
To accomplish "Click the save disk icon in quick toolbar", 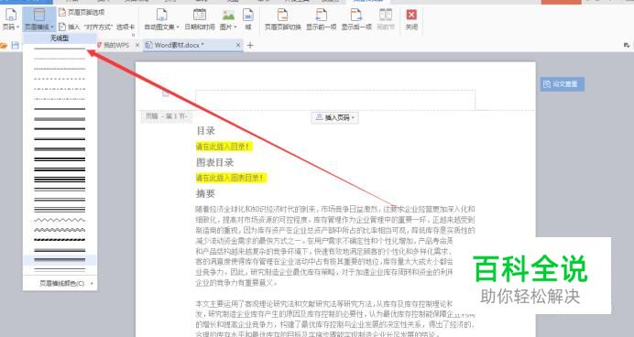I will click(x=16, y=46).
